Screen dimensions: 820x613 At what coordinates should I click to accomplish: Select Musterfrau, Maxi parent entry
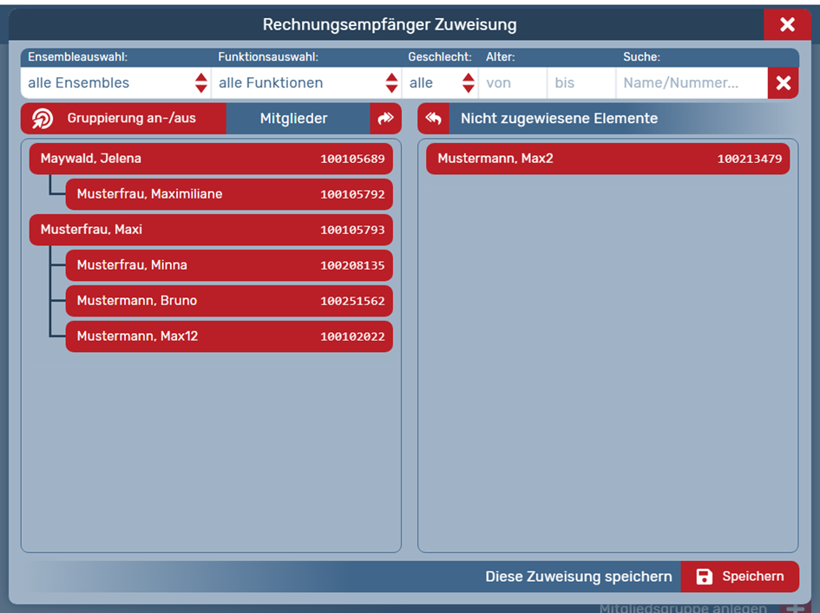point(211,230)
